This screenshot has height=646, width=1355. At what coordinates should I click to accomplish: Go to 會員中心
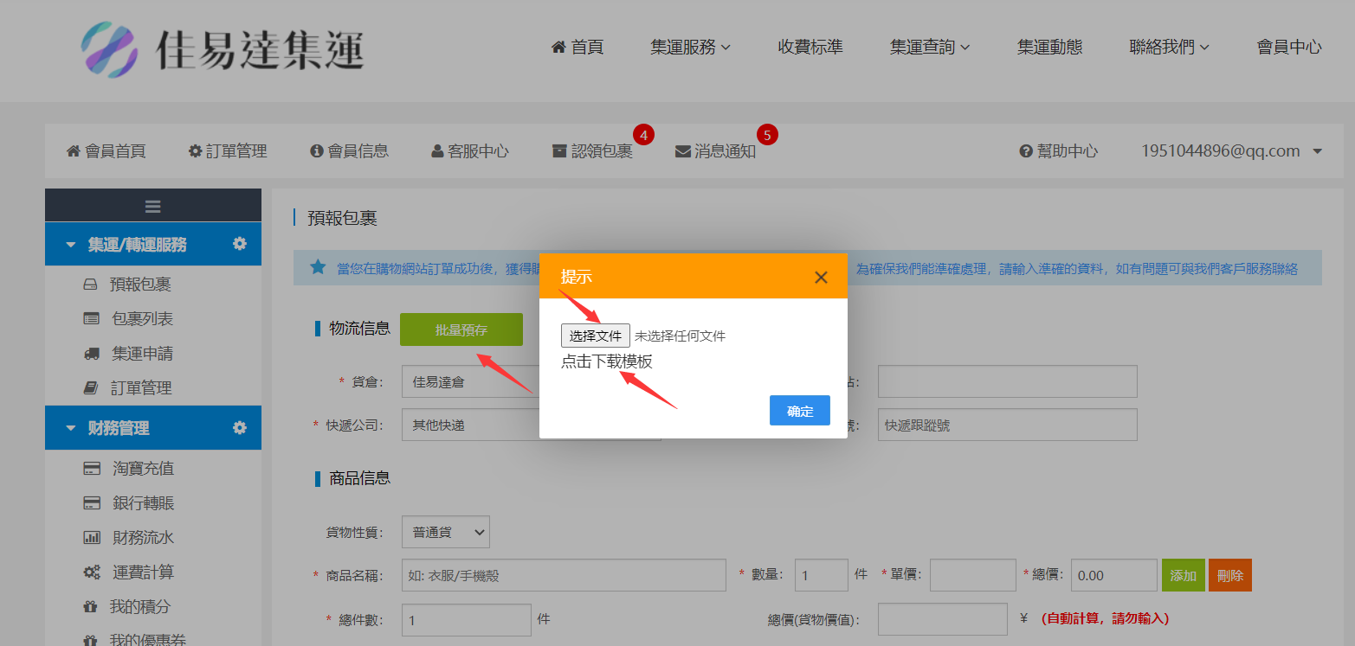coord(1289,48)
